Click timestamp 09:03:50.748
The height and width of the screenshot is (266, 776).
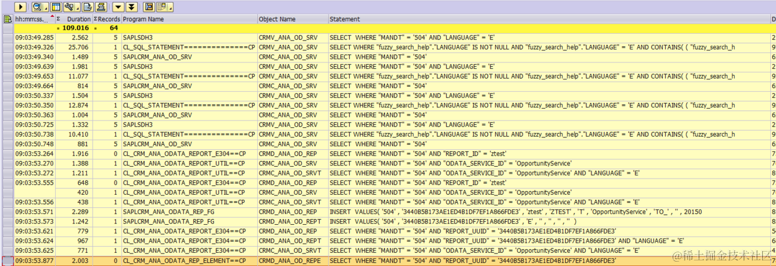point(34,144)
